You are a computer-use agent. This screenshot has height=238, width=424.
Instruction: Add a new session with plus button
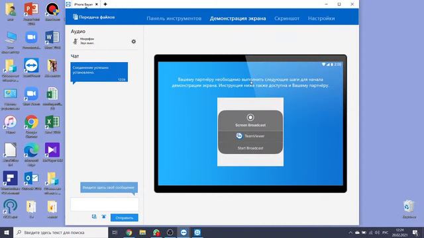105,4
